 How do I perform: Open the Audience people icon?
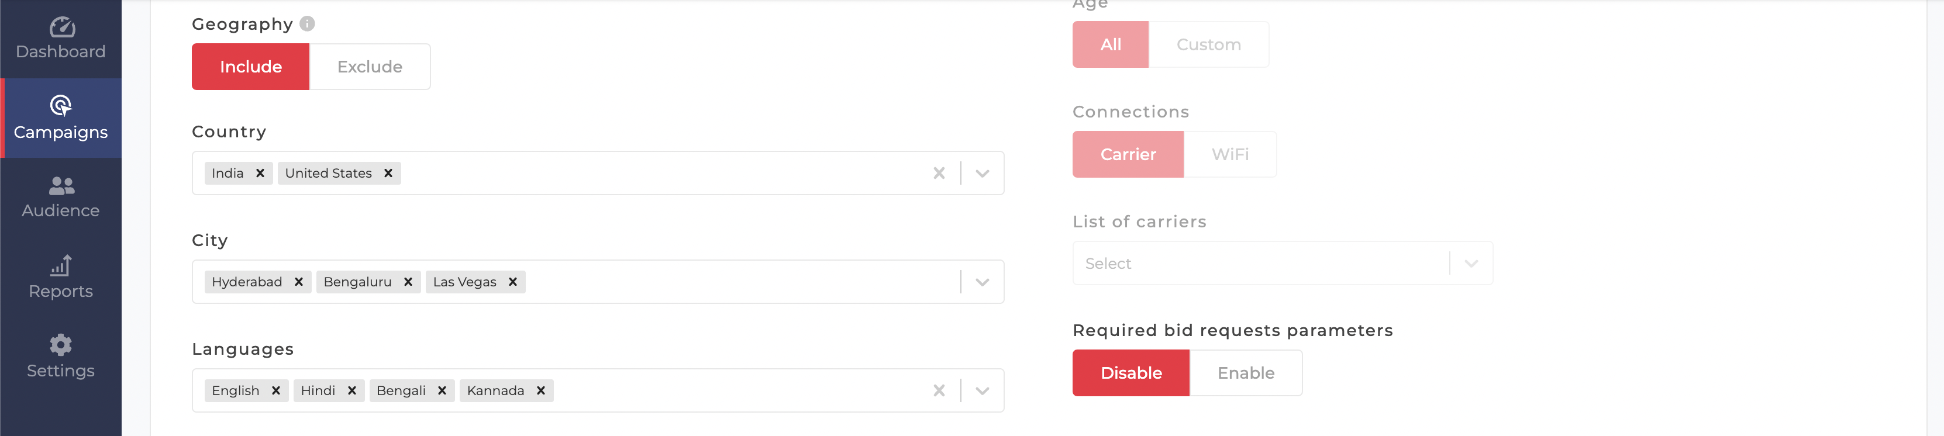click(61, 186)
